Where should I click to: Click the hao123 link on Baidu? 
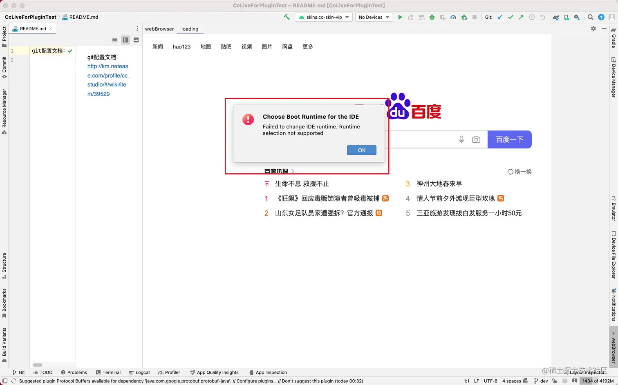(x=181, y=46)
